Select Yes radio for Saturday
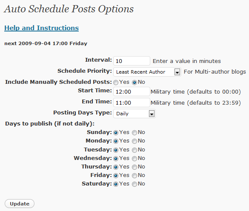Screen dimensions: 249x211 tap(116, 184)
